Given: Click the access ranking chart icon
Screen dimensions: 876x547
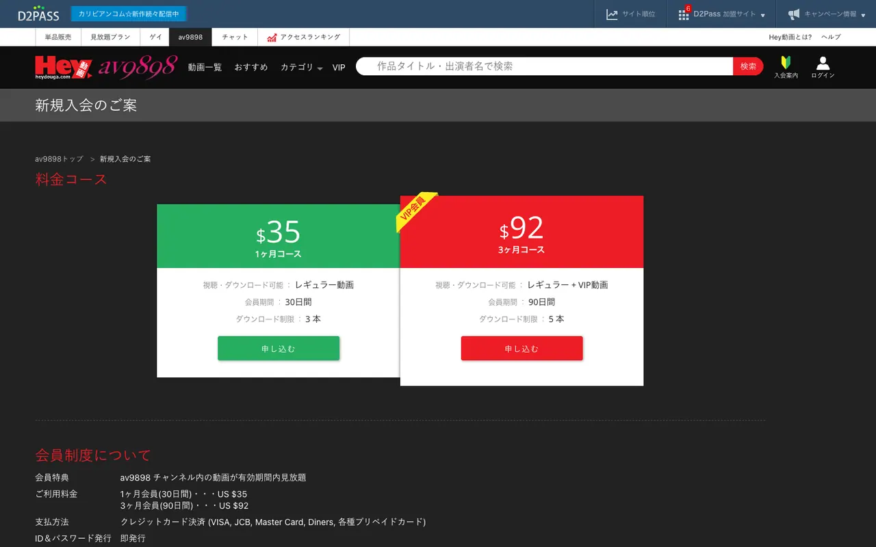Looking at the screenshot, I should click(272, 38).
